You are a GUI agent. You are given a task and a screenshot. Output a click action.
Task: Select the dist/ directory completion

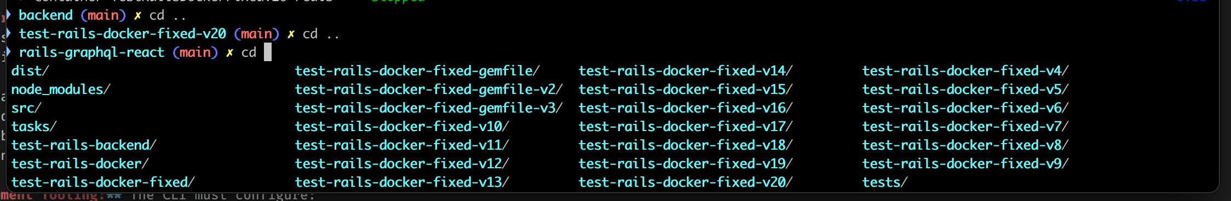[x=30, y=71]
